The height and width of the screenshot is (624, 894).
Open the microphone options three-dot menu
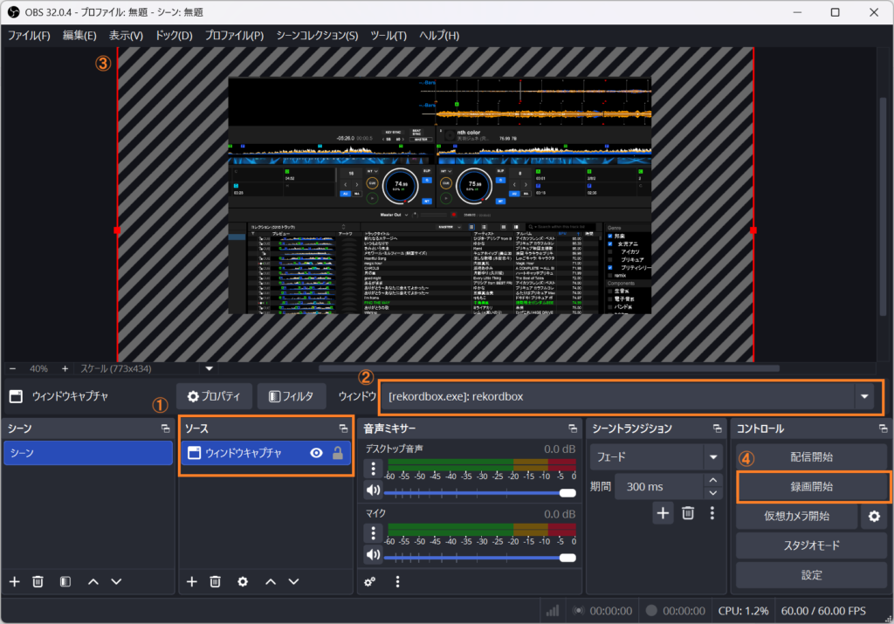click(374, 532)
